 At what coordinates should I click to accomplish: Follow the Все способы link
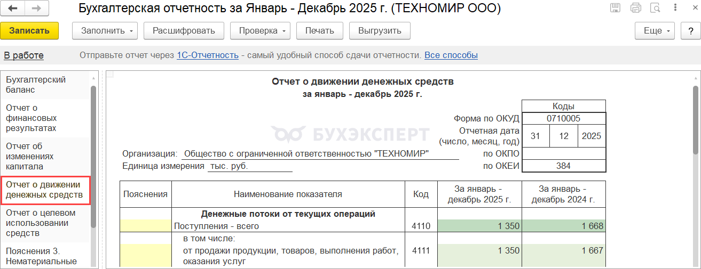451,55
